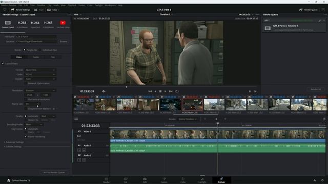328x184 pixels.
Task: Choose the YouTube render preset icon
Action: (x=63, y=22)
